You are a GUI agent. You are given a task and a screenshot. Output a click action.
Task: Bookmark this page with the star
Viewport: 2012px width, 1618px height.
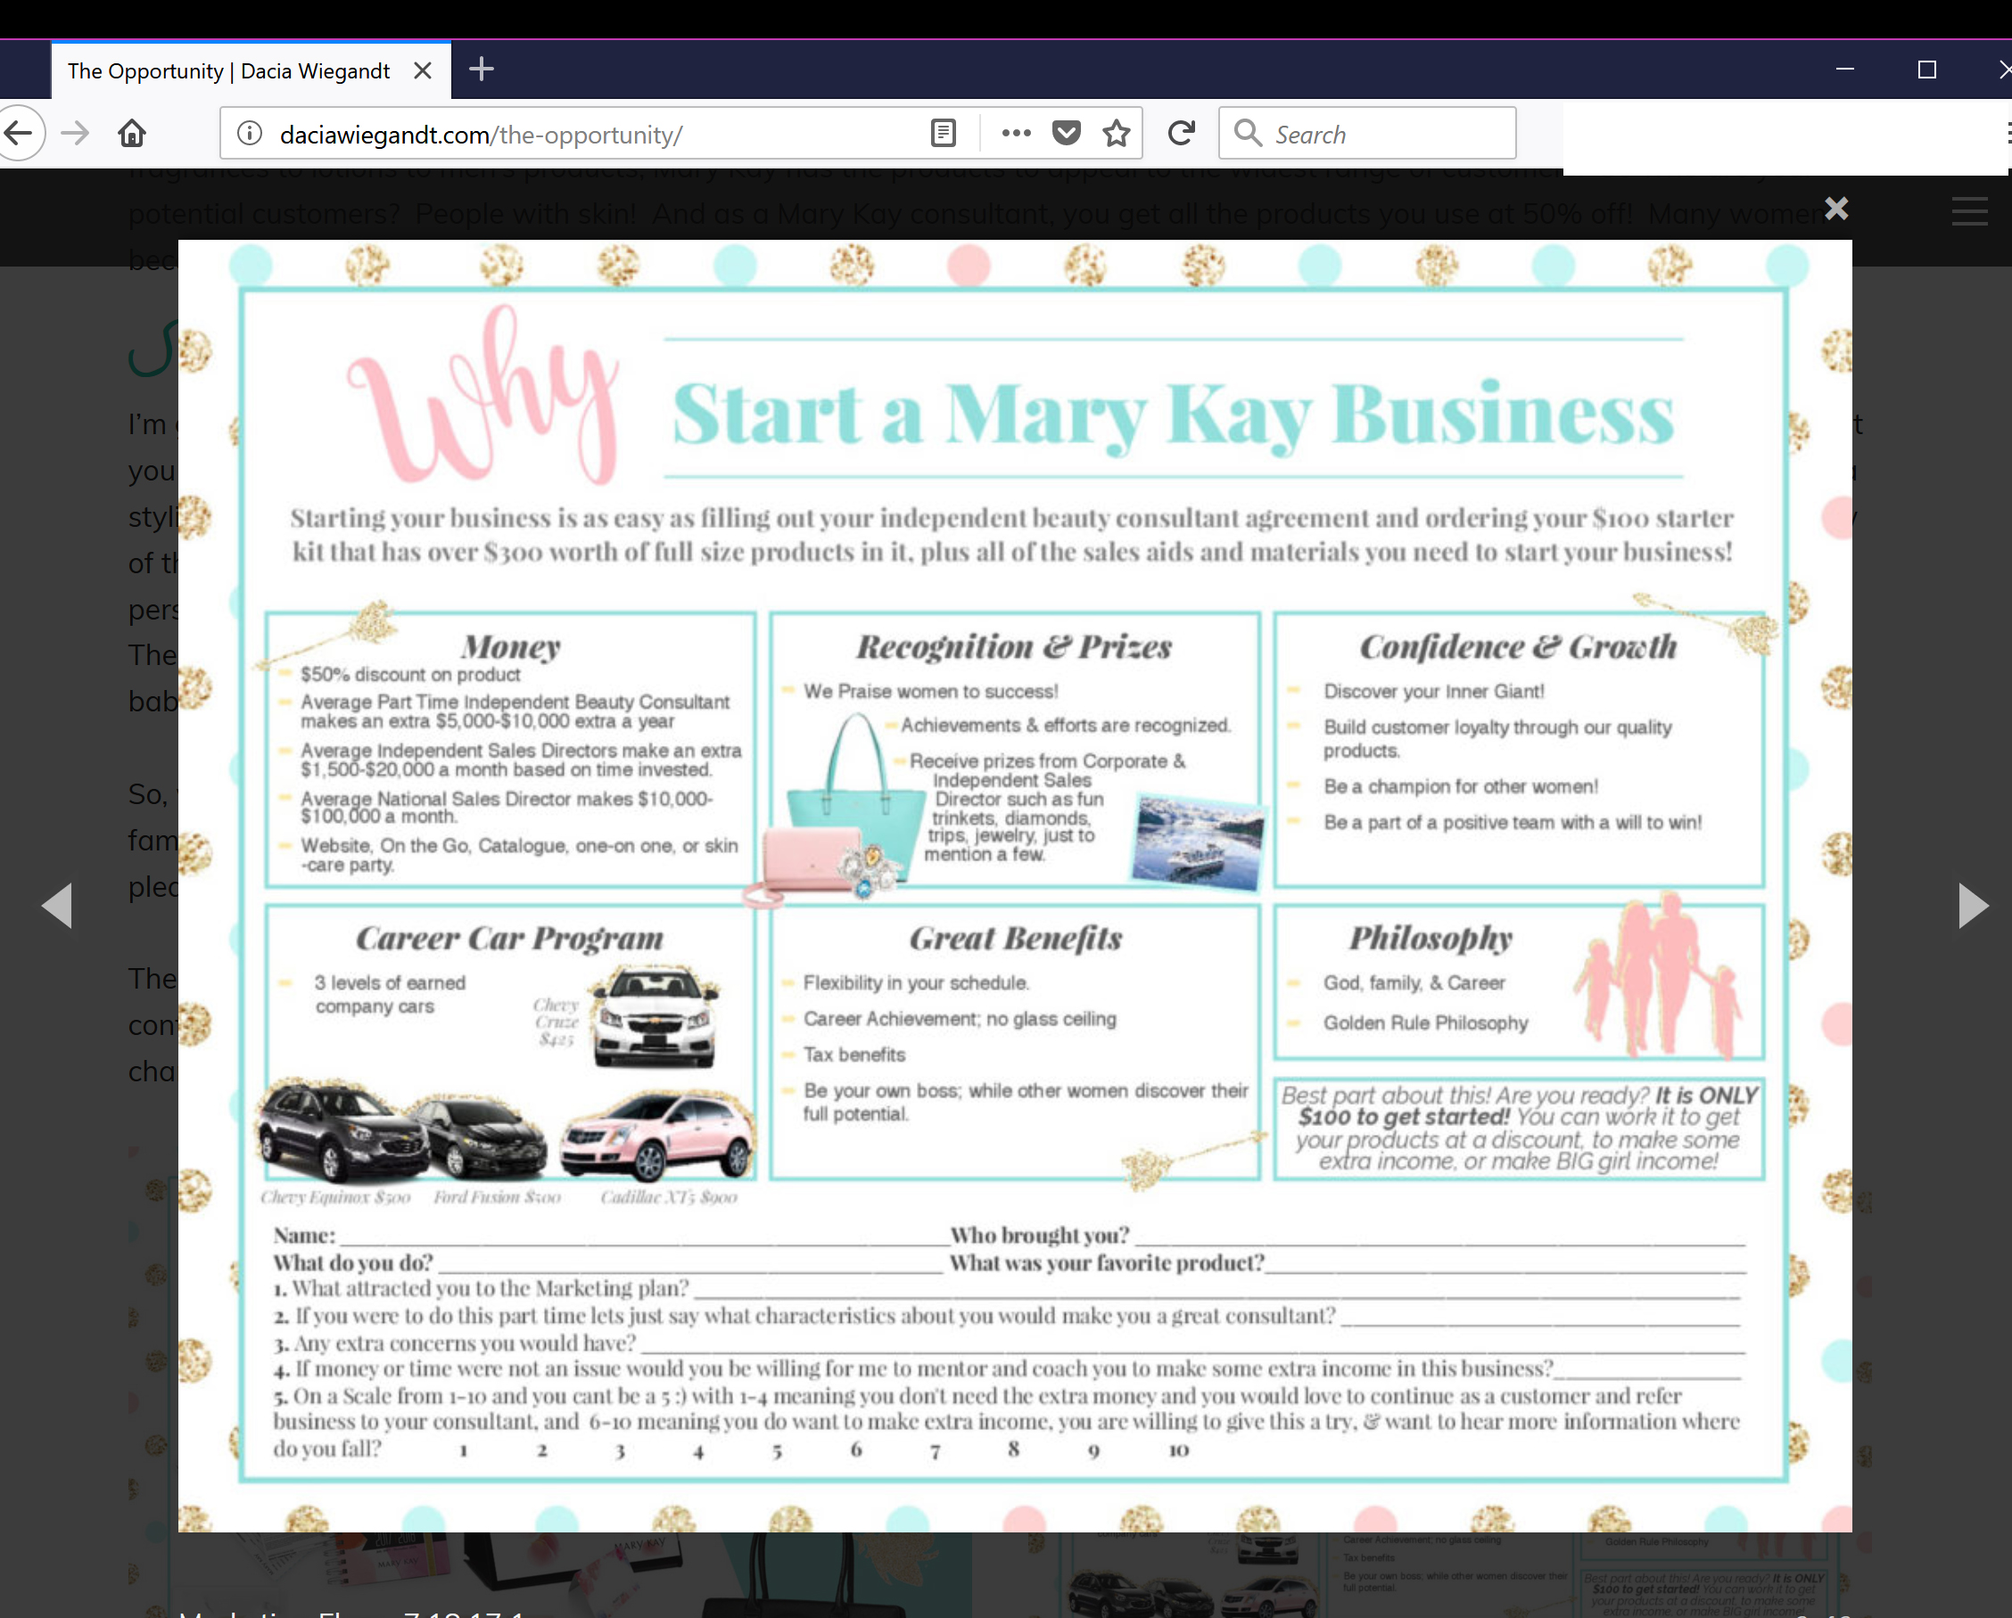point(1117,134)
